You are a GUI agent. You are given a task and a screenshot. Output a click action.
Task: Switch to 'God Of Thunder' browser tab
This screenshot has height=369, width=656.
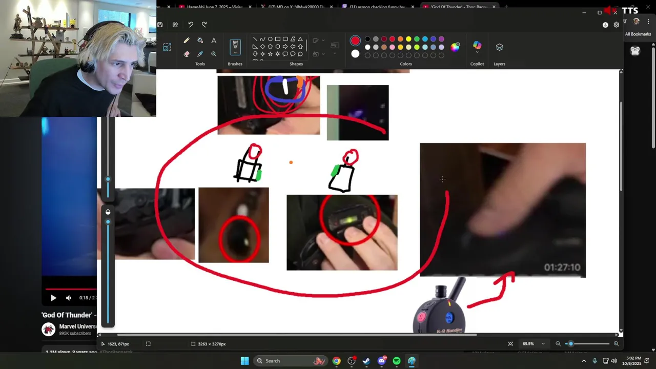(x=460, y=7)
